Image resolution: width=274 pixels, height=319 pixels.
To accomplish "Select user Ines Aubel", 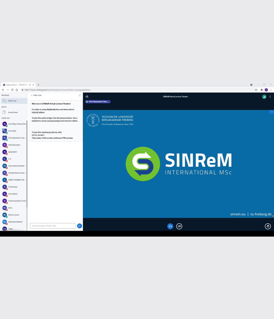I will click(14, 131).
